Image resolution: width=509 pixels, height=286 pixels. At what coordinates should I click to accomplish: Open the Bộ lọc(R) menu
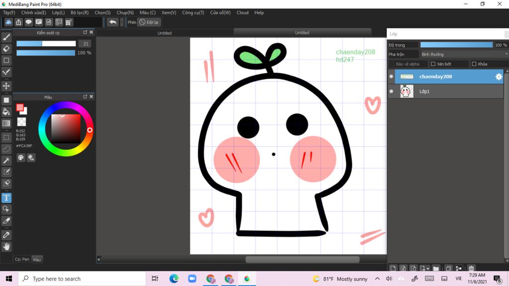pos(80,12)
